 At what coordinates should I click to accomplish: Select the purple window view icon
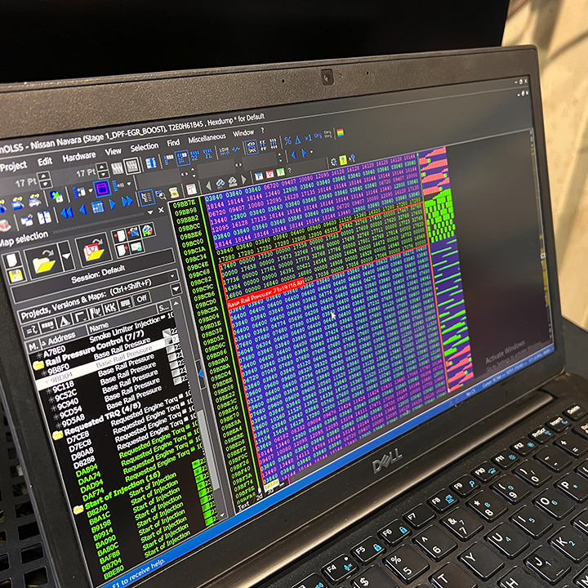tap(102, 189)
